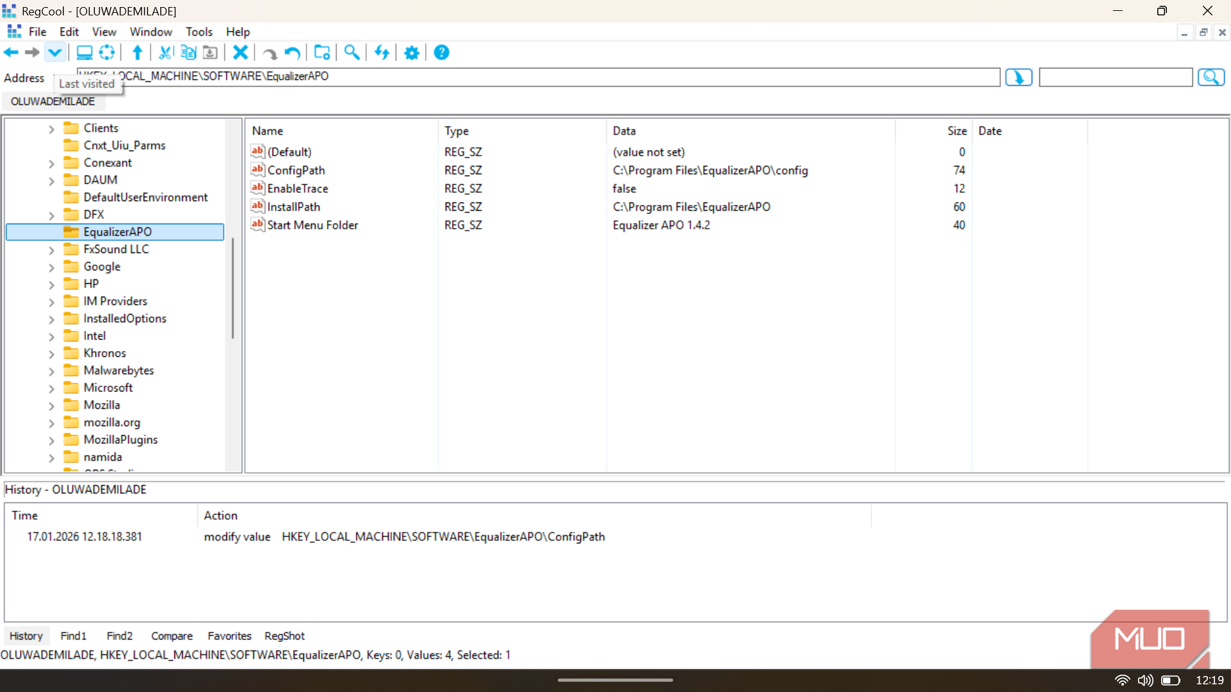Click the circular target icon in the toolbar
This screenshot has height=692, width=1231.
point(107,53)
